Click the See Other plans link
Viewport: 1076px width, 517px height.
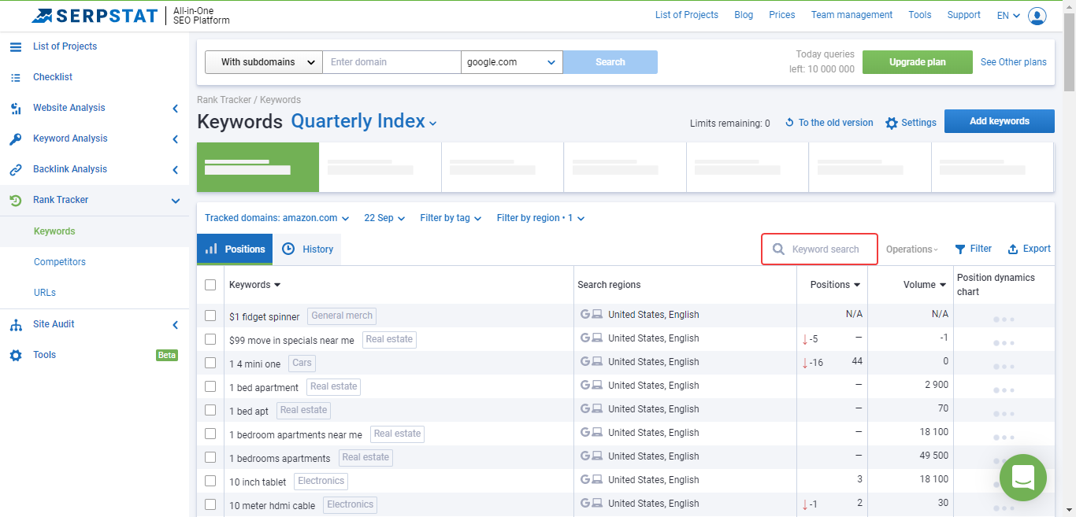pos(1014,62)
